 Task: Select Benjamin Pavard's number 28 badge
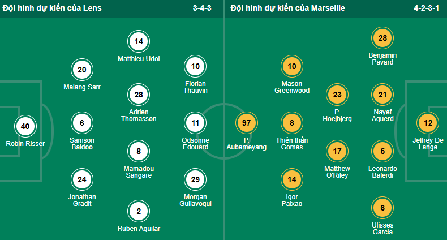click(x=382, y=38)
